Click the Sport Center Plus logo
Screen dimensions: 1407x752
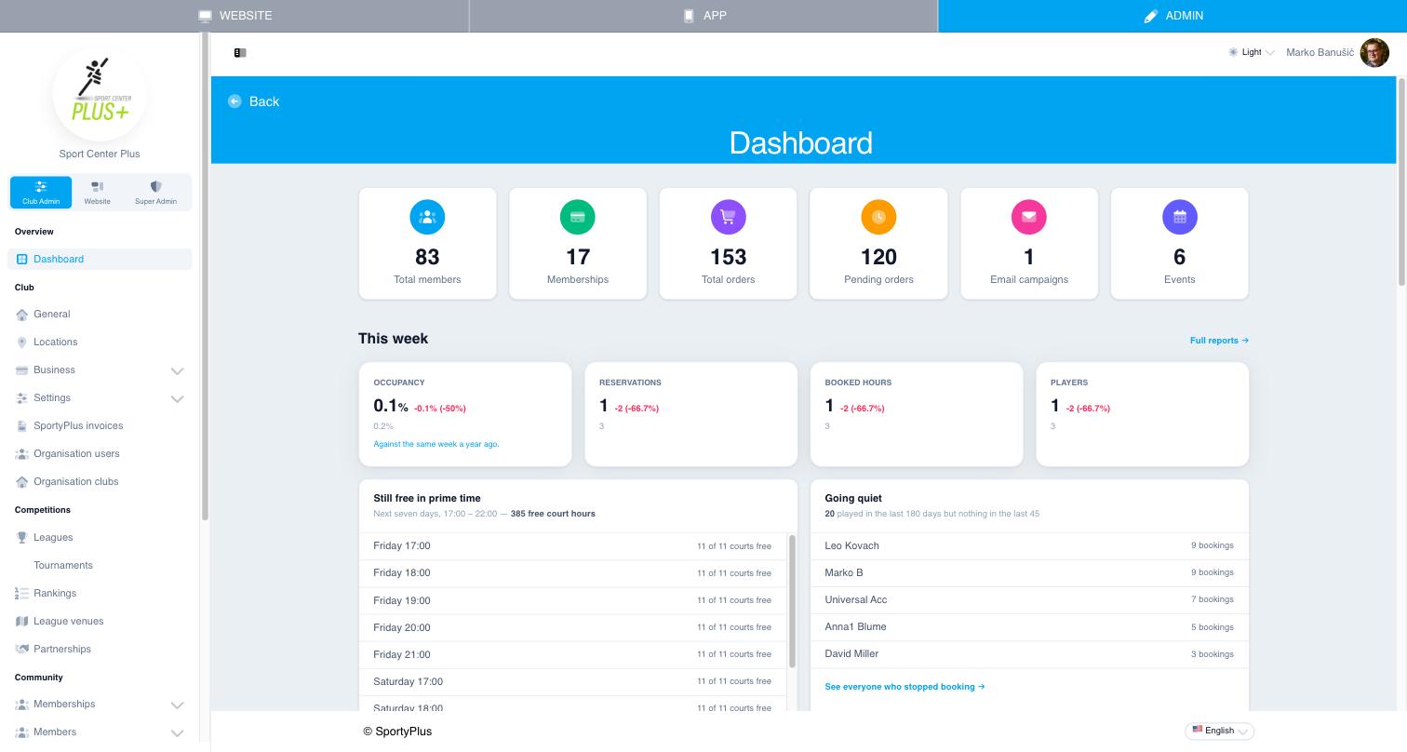coord(100,94)
